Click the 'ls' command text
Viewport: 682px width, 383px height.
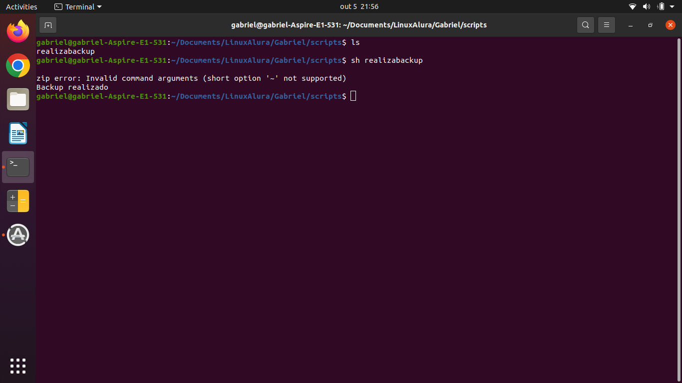pyautogui.click(x=355, y=42)
